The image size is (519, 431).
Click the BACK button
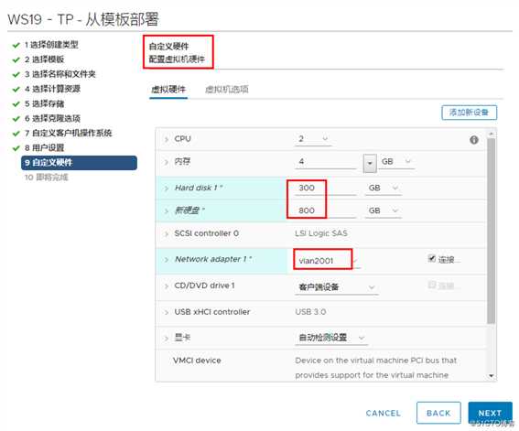(x=438, y=413)
